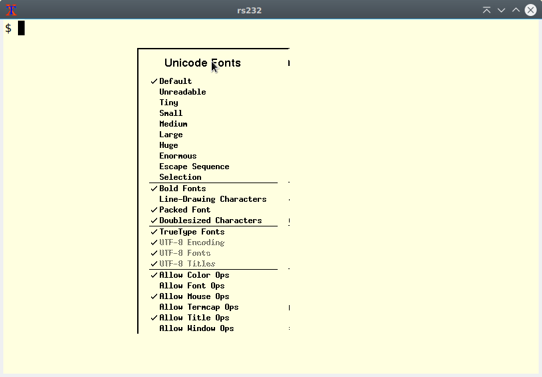The height and width of the screenshot is (377, 542).
Task: Close the rs232 window
Action: coord(531,10)
